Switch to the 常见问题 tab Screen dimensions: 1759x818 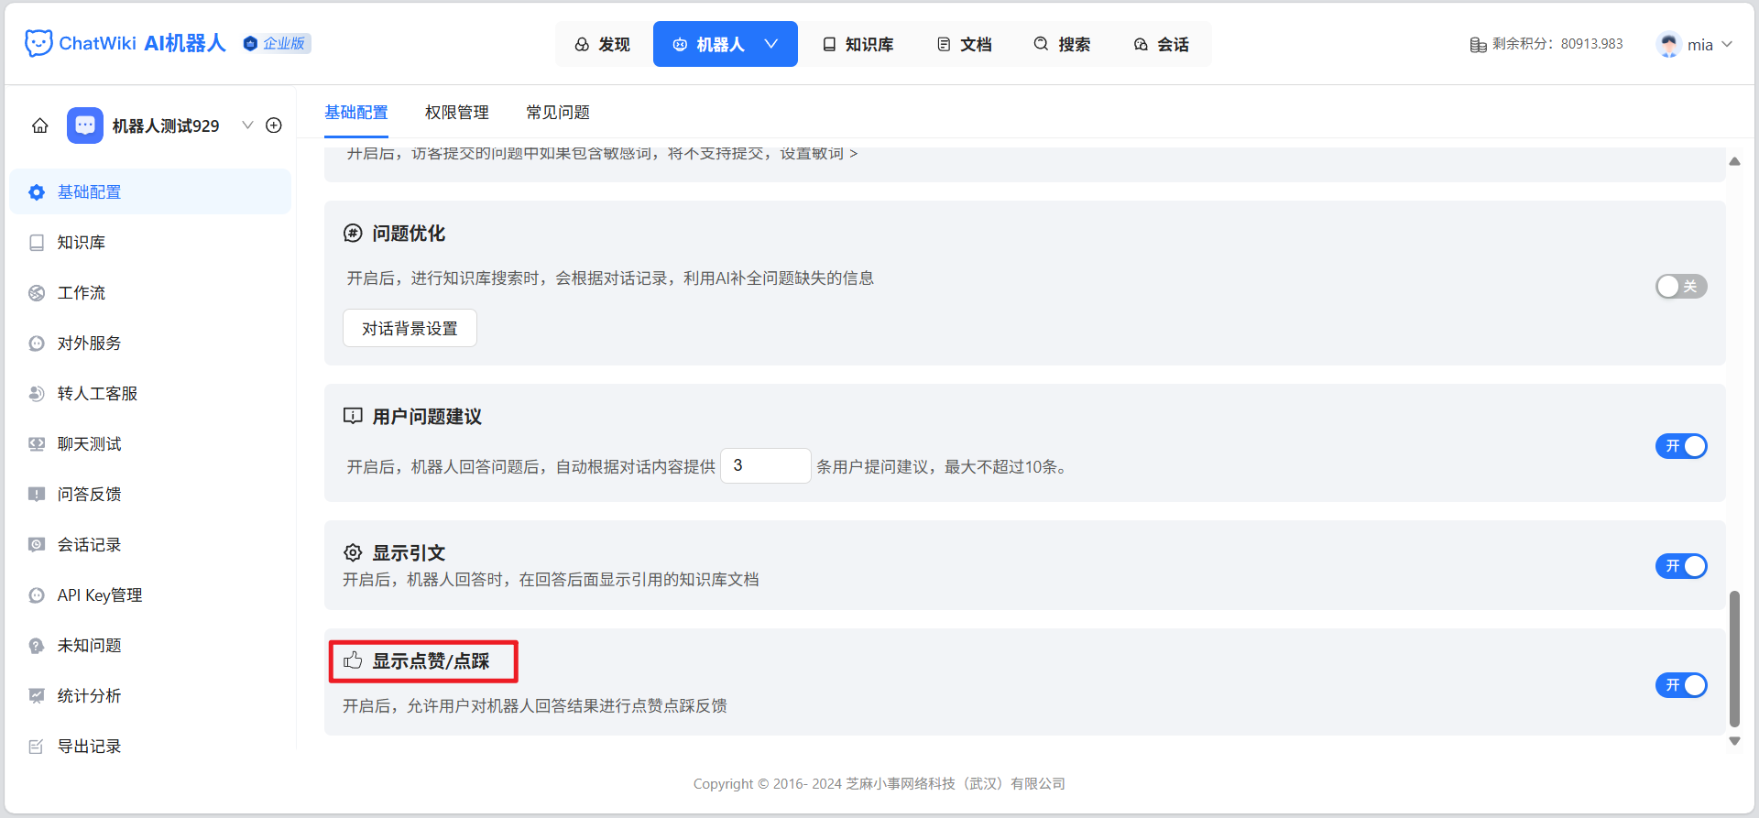[558, 113]
